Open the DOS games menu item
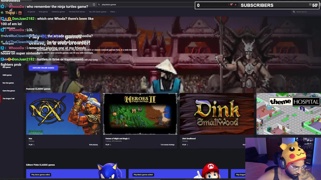 (43, 12)
